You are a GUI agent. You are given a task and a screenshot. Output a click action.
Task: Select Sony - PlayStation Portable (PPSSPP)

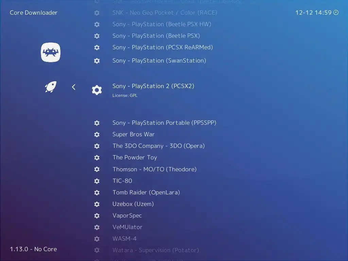click(x=164, y=123)
